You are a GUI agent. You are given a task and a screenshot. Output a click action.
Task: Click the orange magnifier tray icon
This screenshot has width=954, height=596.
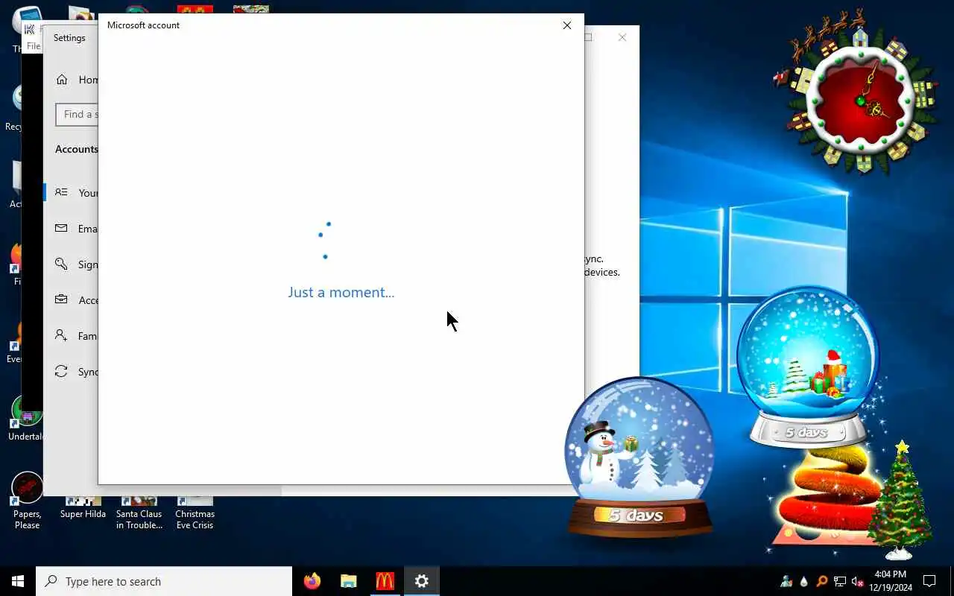point(822,582)
